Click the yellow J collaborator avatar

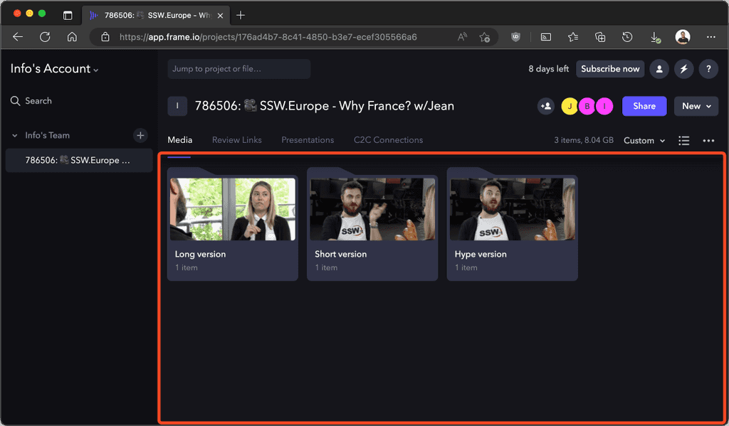570,105
